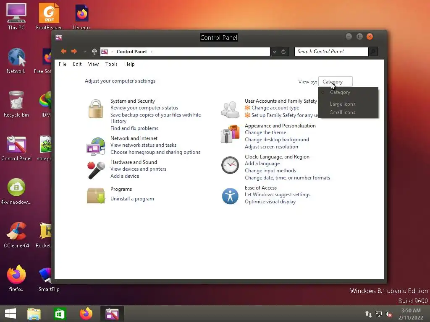Launch Firefox from the taskbar
Screen dimensions: 430x322
click(x=86, y=314)
